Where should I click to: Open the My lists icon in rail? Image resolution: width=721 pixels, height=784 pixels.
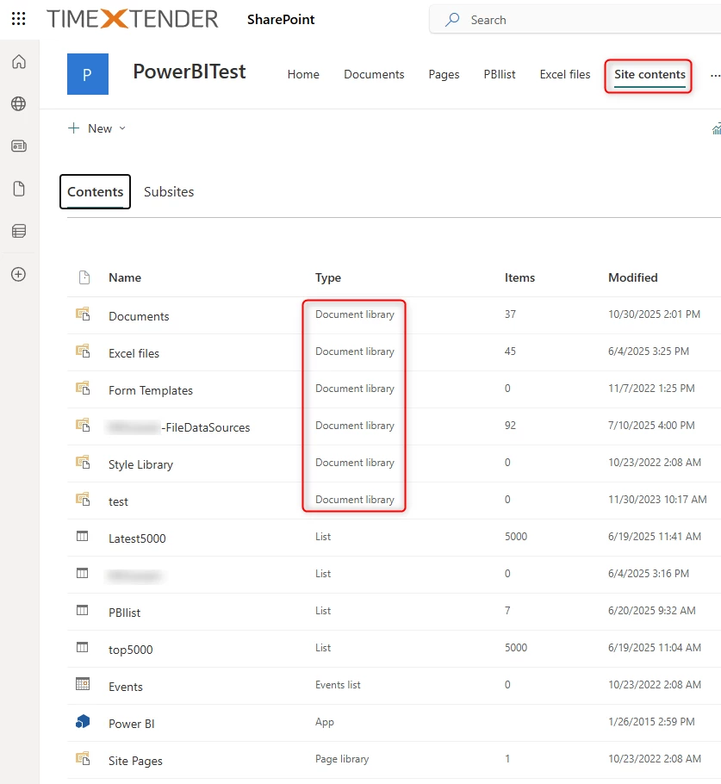(x=19, y=231)
